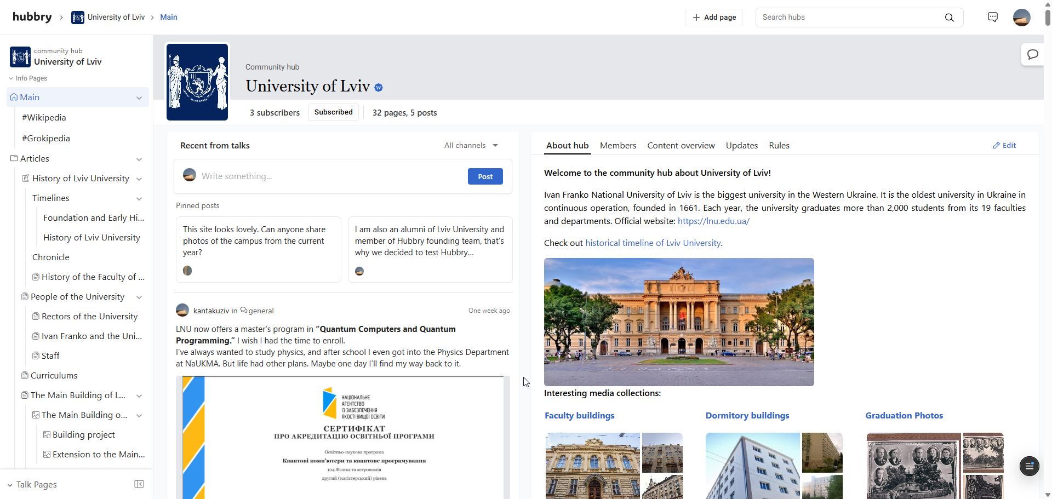Screen dimensions: 1052x499
Task: Open the historical timeline of Lviv University link
Action: (653, 243)
